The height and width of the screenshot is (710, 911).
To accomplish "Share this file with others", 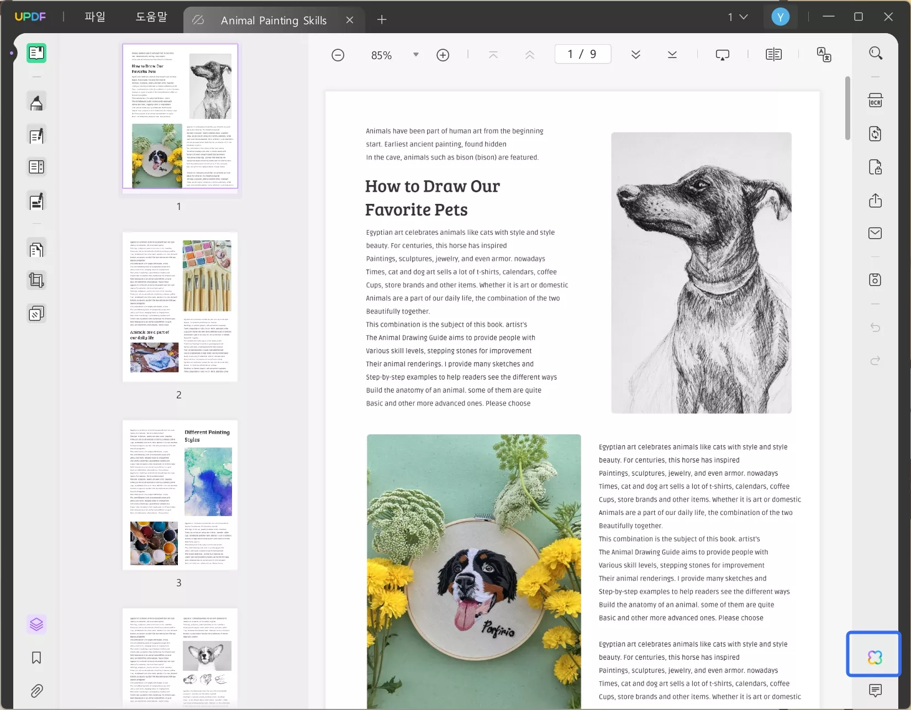I will tap(876, 200).
